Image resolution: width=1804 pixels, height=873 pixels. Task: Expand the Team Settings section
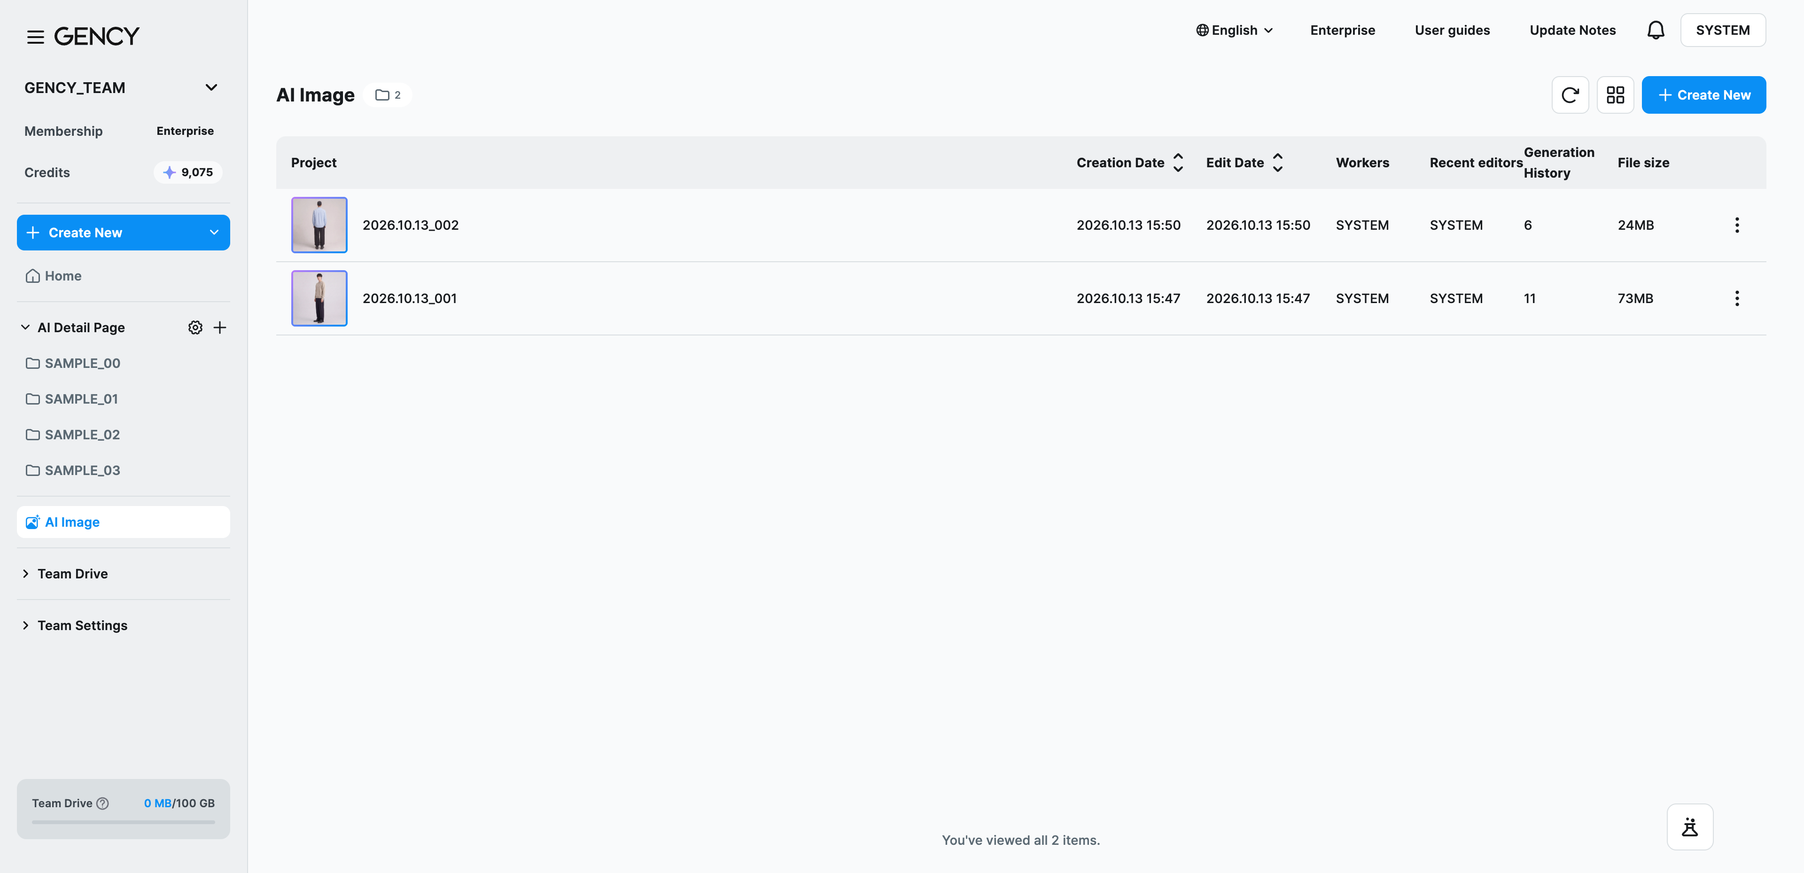25,625
